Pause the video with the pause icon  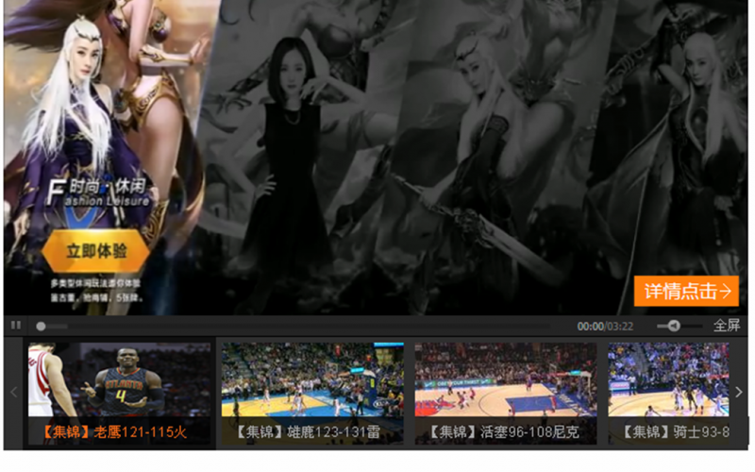pyautogui.click(x=16, y=326)
